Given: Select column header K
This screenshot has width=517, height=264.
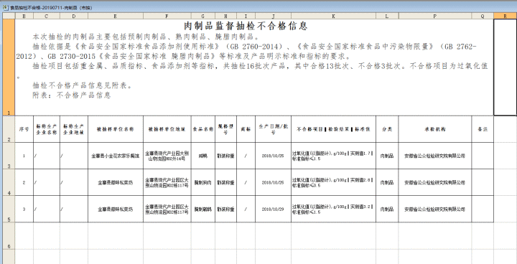Looking at the screenshot, I should tap(334, 16).
